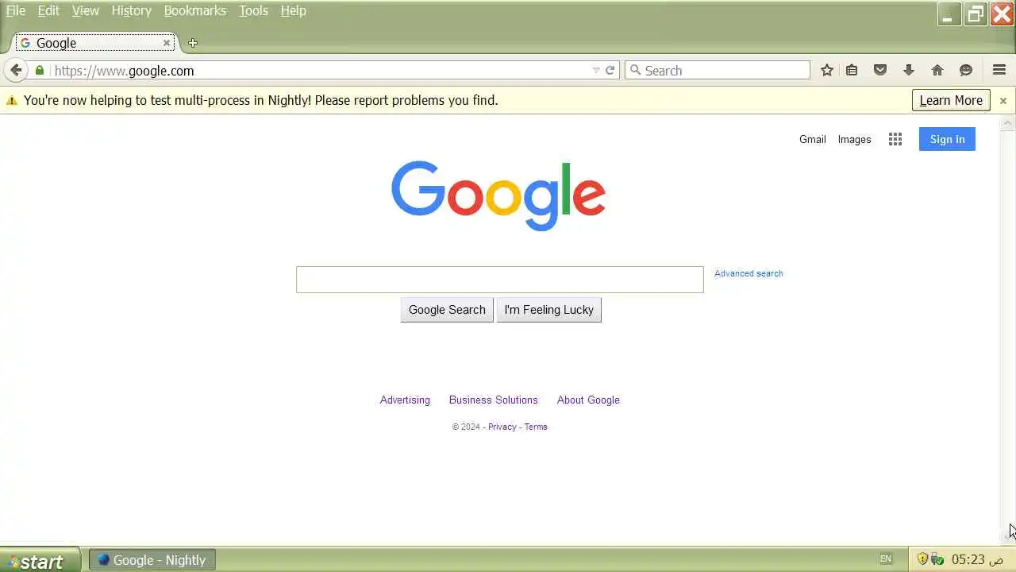Go back using the back arrow button
Screen dimensions: 1016x572
16,70
